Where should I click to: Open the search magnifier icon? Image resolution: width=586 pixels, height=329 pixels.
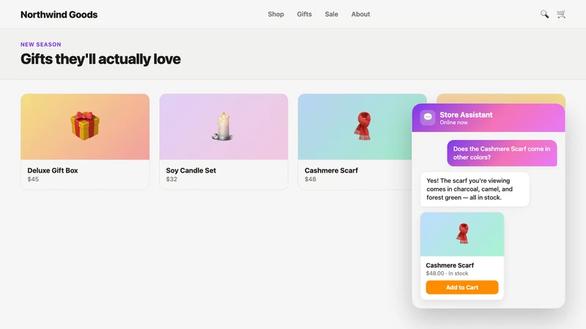pyautogui.click(x=544, y=14)
